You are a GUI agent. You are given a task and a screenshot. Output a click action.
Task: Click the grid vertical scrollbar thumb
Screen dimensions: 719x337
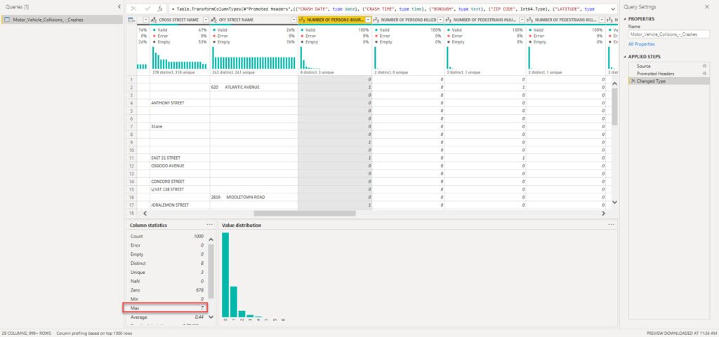[x=614, y=106]
